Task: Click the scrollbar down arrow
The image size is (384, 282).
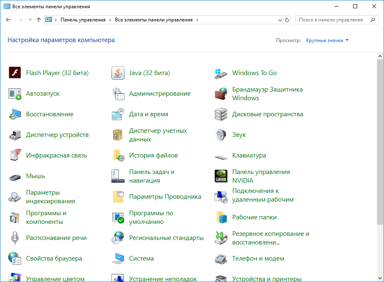Action: (x=380, y=278)
